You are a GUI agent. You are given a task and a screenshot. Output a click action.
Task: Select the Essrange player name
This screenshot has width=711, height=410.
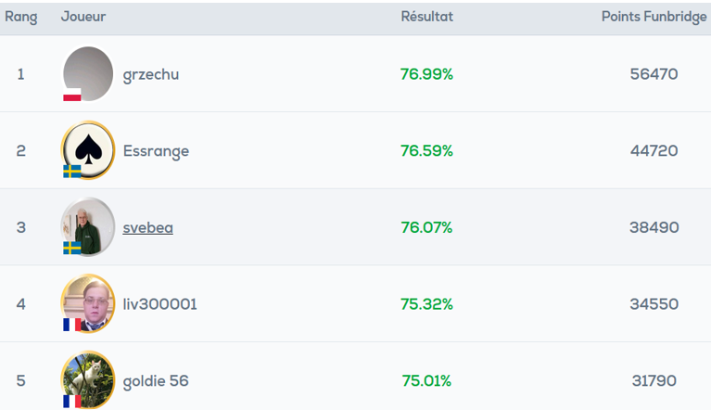(156, 151)
